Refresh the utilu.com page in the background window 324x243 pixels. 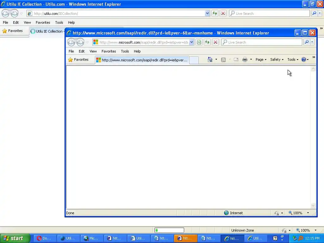(x=215, y=13)
